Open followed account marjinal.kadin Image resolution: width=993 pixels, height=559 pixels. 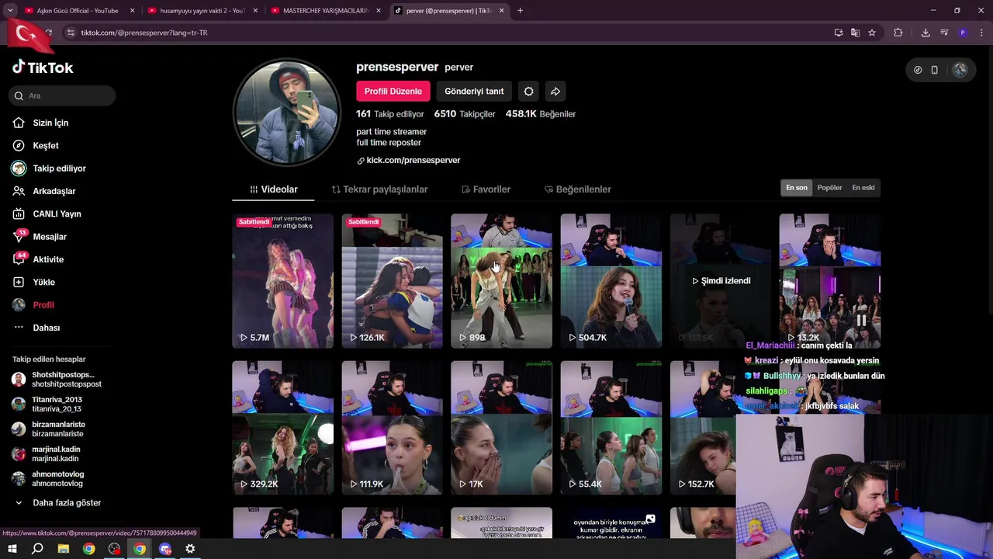pos(46,454)
